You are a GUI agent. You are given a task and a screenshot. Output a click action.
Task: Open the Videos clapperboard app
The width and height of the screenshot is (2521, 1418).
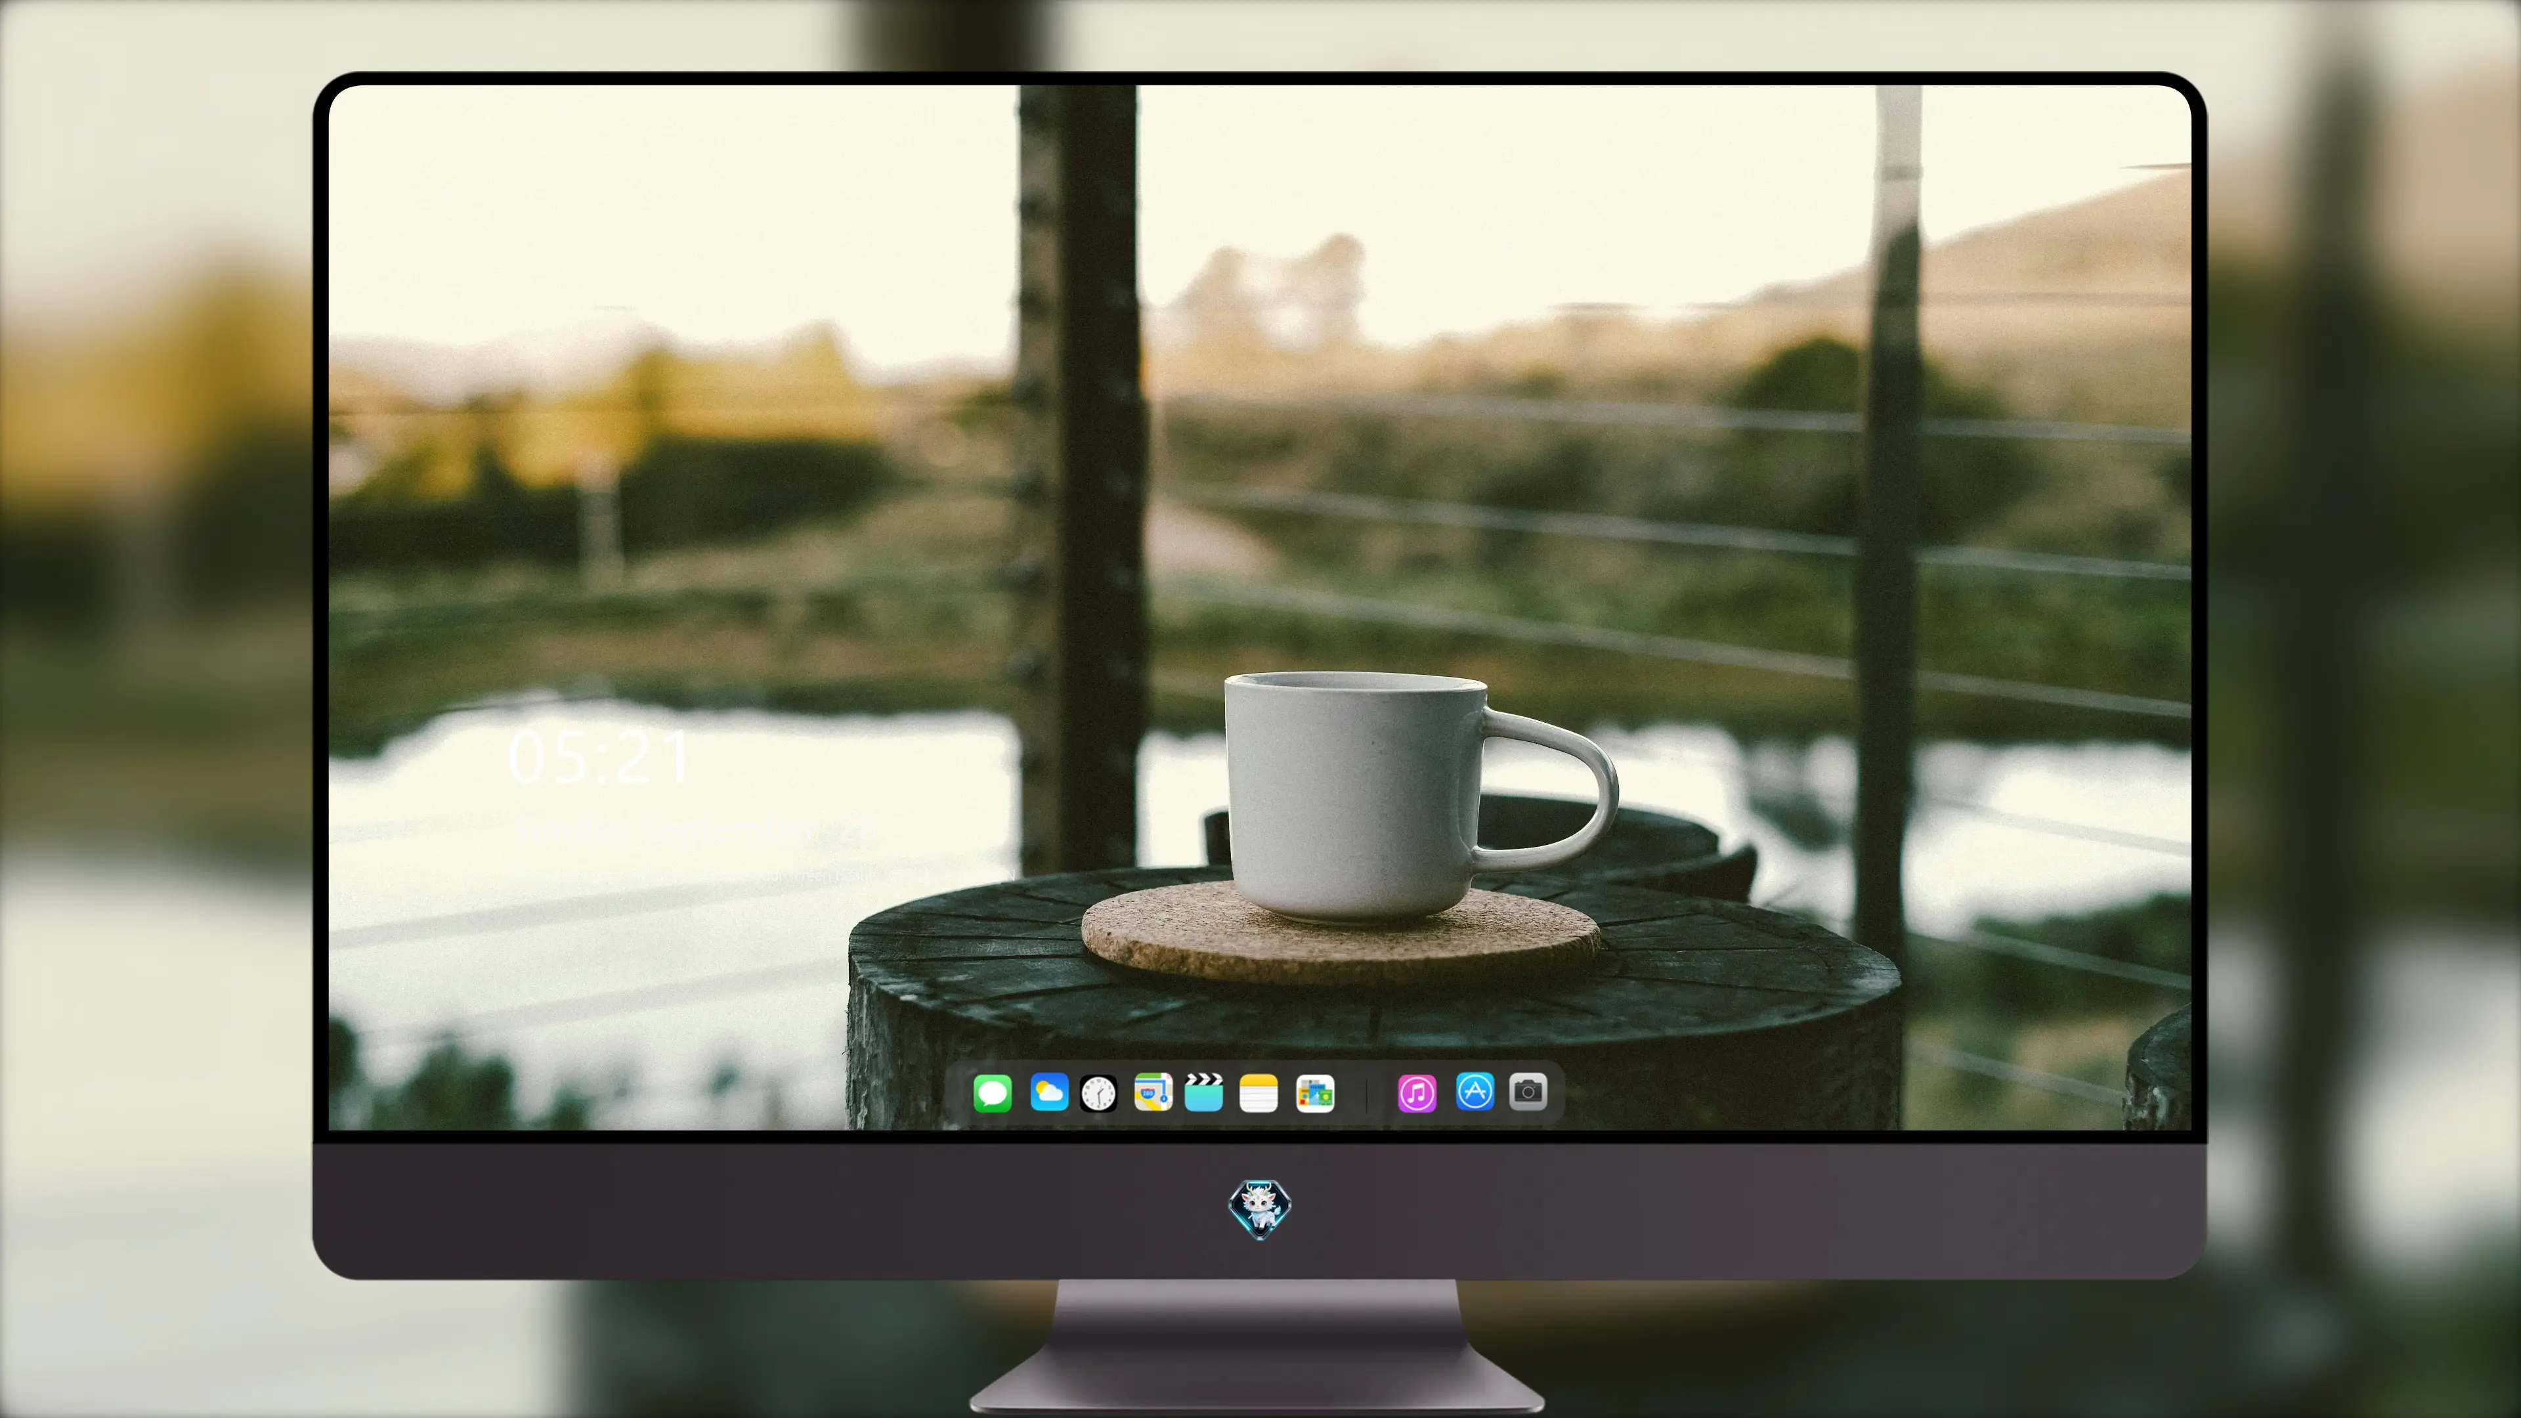[x=1204, y=1092]
